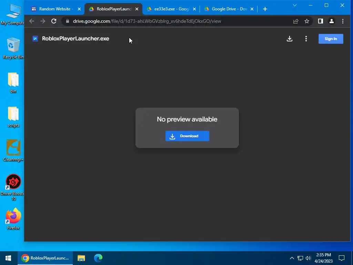The height and width of the screenshot is (265, 353).
Task: Open the Drive more actions menu
Action: (306, 39)
